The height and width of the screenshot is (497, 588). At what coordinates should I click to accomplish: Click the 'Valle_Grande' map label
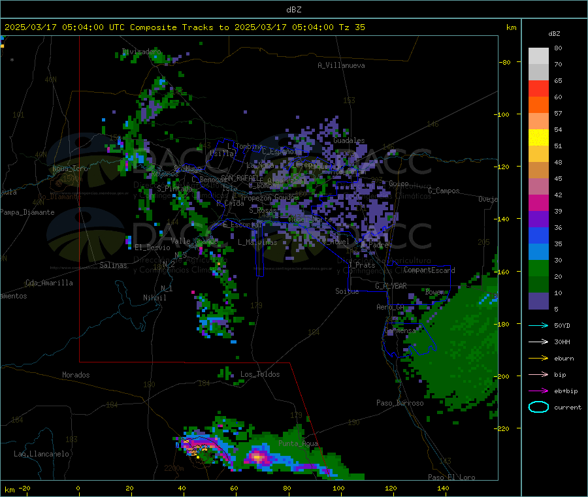194,241
